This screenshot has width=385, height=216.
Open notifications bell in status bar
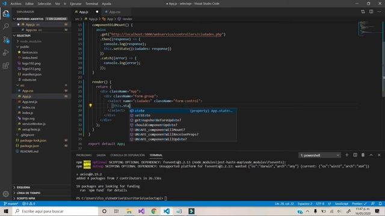(x=380, y=203)
